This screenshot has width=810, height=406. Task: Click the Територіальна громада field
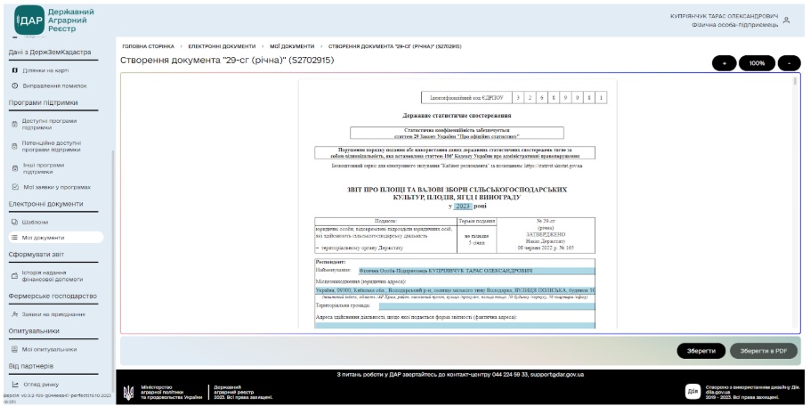(x=487, y=305)
